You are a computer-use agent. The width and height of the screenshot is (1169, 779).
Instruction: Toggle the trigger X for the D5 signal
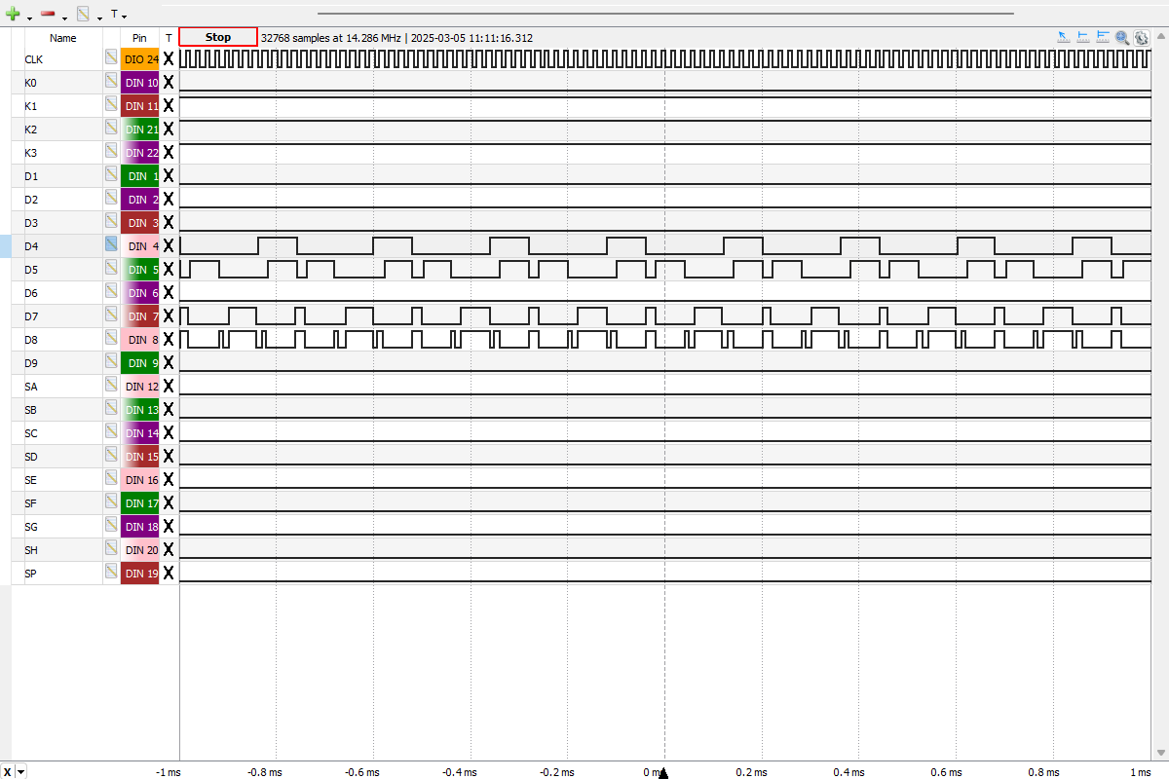coord(169,270)
